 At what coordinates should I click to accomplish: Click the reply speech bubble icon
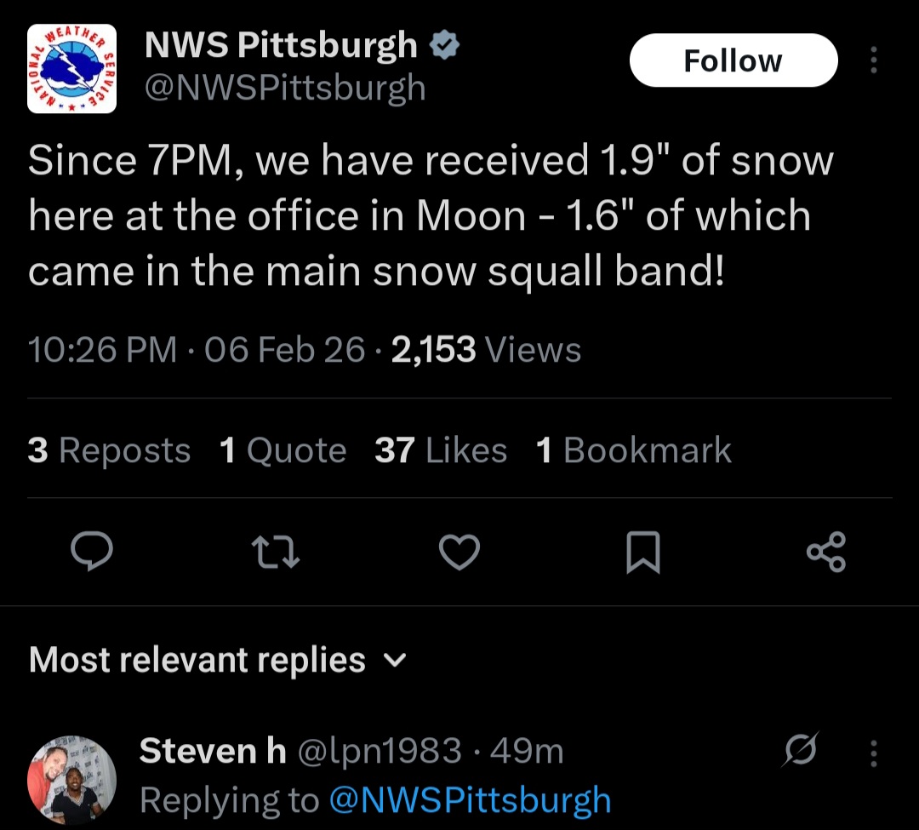tap(92, 552)
